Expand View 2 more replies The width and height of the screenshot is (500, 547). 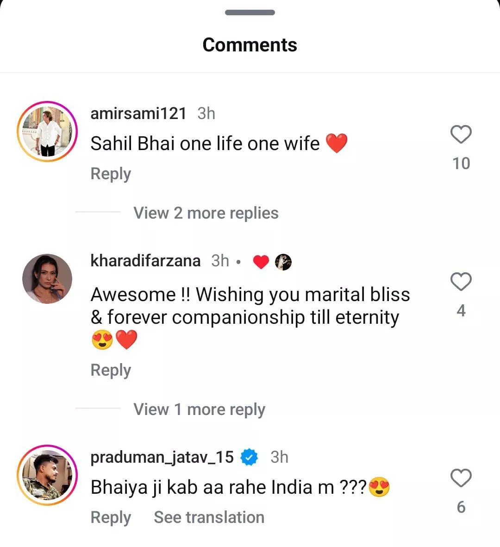[x=206, y=213]
